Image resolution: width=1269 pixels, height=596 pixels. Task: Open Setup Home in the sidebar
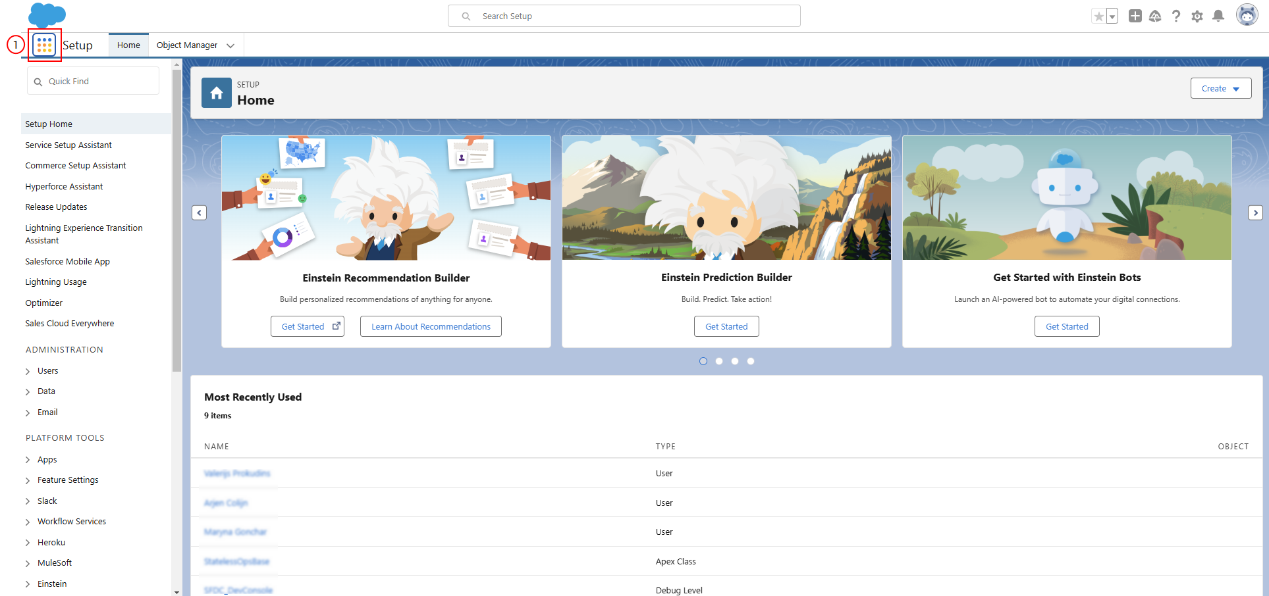(x=96, y=124)
